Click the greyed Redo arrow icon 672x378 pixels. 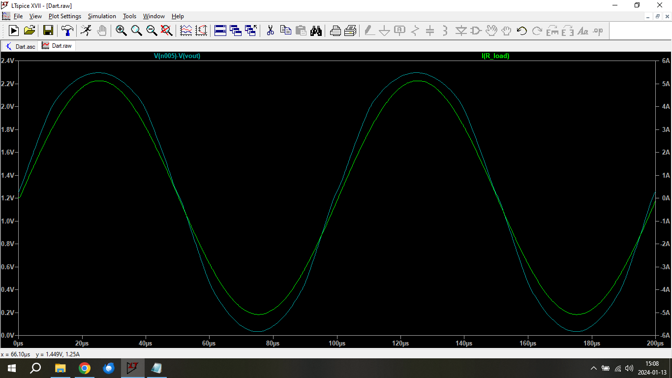(x=537, y=31)
